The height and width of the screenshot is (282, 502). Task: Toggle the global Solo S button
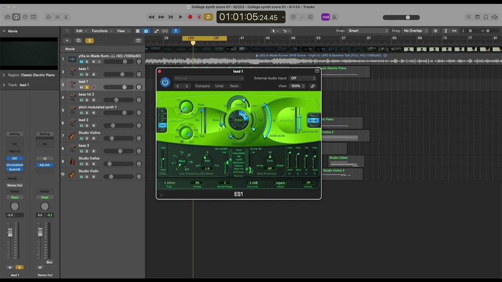click(x=89, y=40)
